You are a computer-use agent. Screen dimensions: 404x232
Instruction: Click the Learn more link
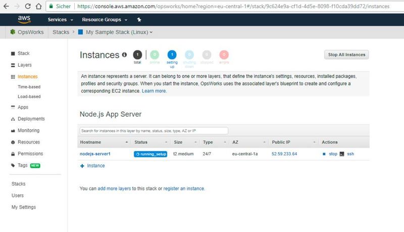pyautogui.click(x=154, y=91)
